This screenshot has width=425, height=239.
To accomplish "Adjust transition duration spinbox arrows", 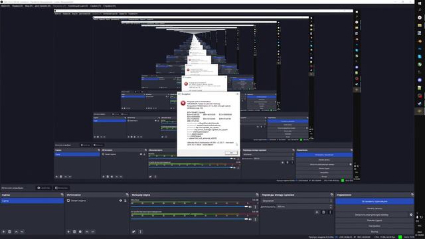I will (x=331, y=206).
